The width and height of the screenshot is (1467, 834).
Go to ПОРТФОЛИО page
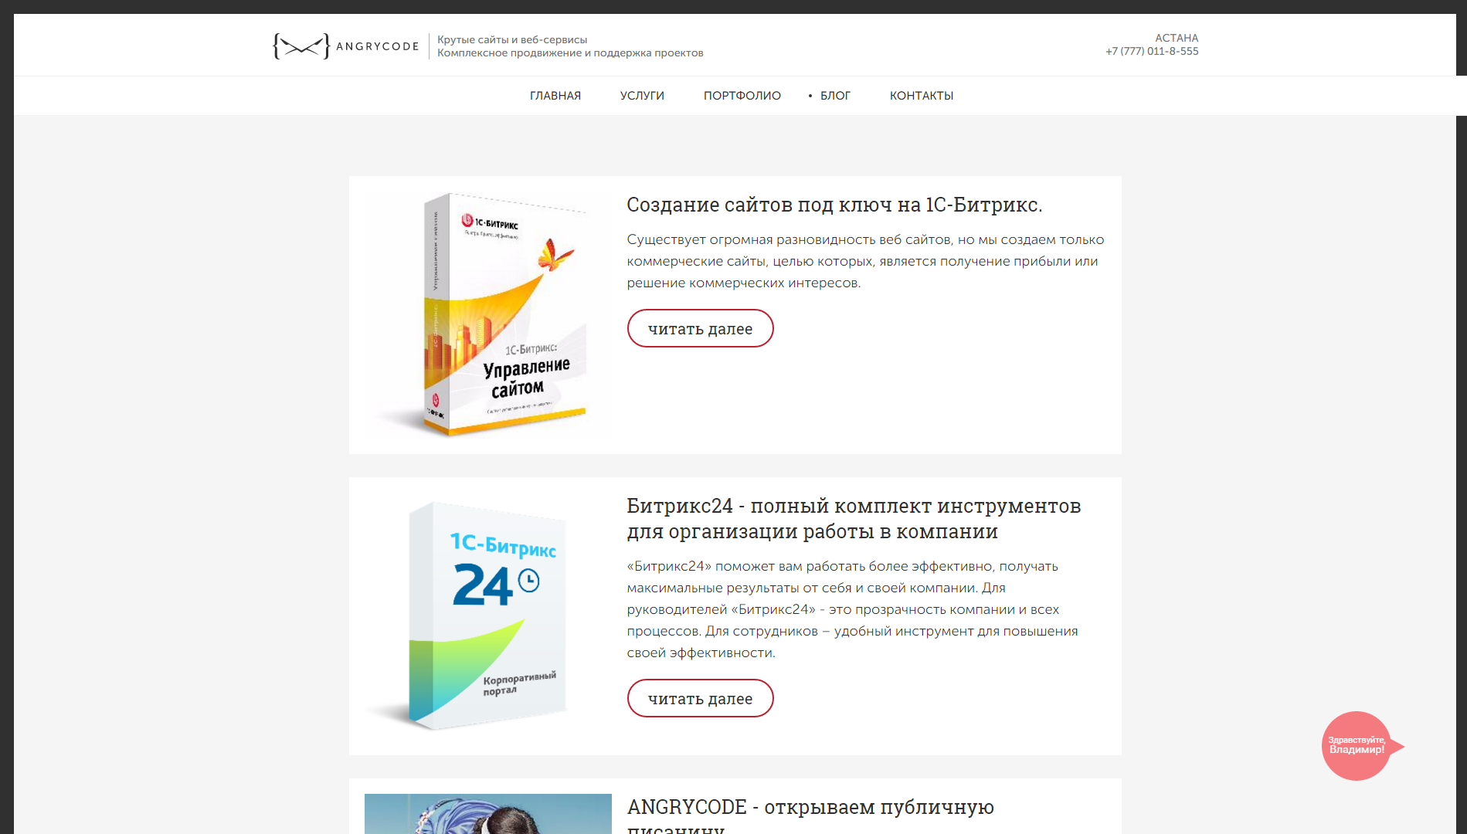click(x=742, y=96)
